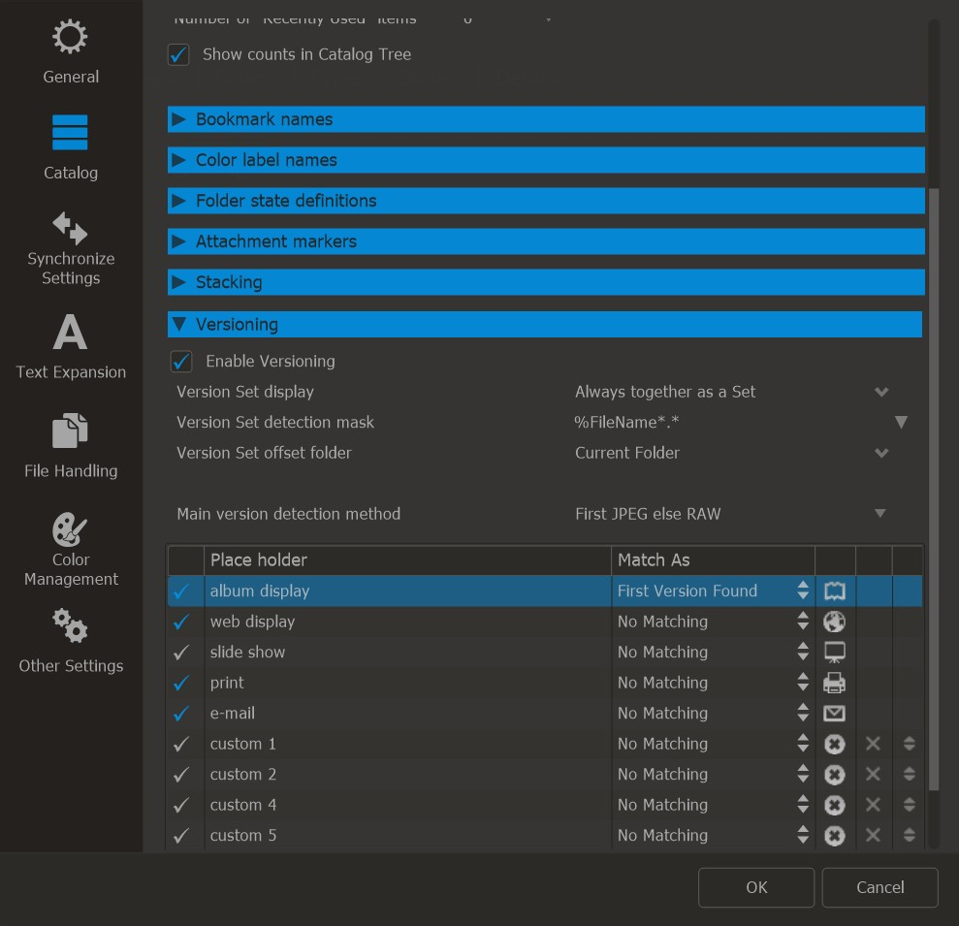The height and width of the screenshot is (926, 959).
Task: Click custom 4 round X icon
Action: click(x=834, y=805)
